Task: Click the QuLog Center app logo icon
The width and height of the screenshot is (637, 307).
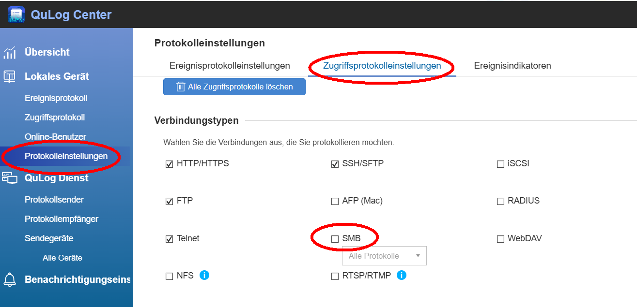Action: coord(16,15)
